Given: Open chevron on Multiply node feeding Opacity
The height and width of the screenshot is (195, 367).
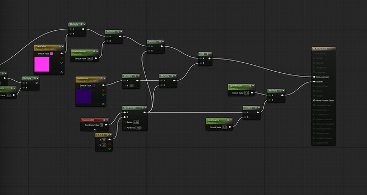Looking at the screenshot, I should (x=283, y=90).
